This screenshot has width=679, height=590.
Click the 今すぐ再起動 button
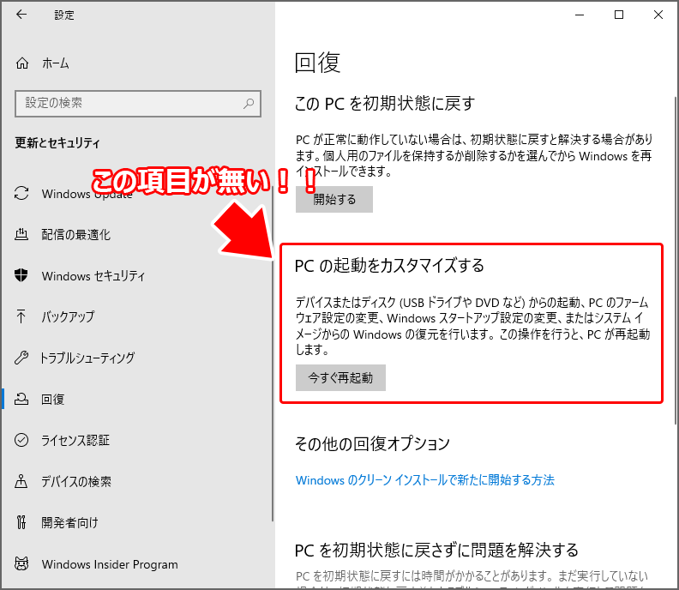click(340, 377)
